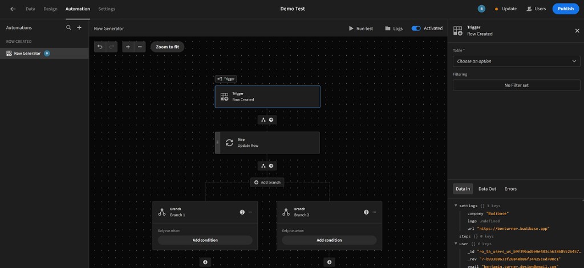Click the drag handle on the Update Row step
This screenshot has height=268, width=584.
(217, 143)
